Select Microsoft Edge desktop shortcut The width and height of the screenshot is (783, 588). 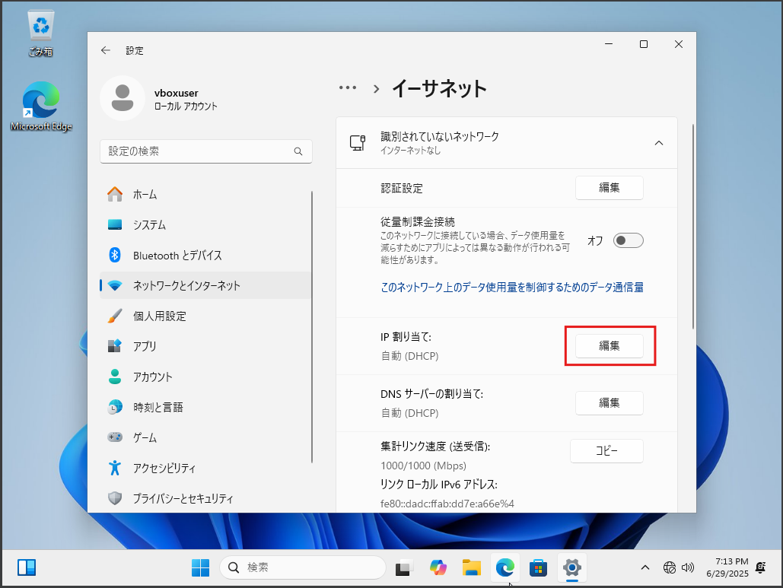(x=41, y=106)
